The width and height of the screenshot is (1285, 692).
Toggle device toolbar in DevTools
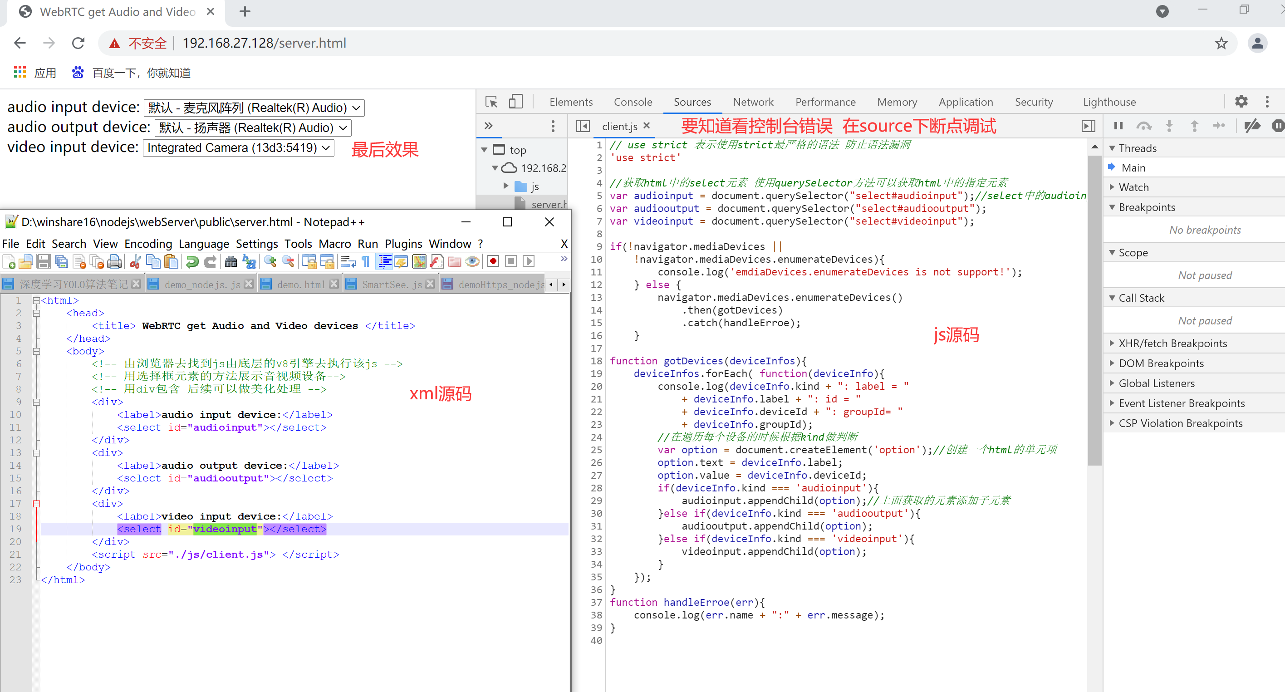click(515, 102)
